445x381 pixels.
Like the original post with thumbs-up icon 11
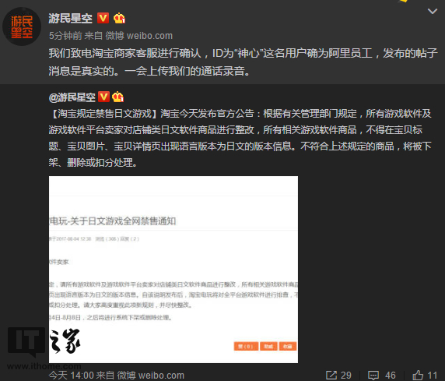tap(418, 375)
